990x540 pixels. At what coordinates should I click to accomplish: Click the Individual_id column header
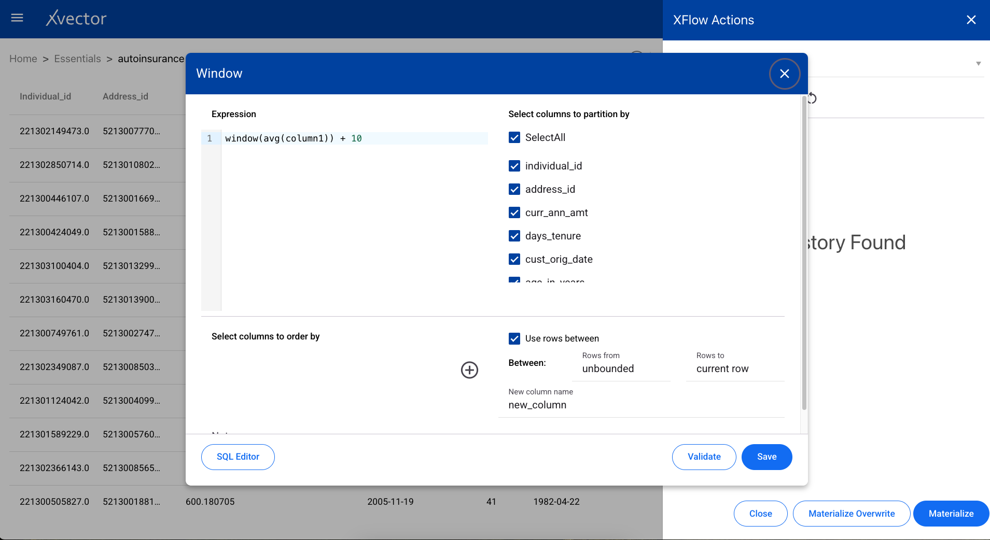click(x=45, y=96)
